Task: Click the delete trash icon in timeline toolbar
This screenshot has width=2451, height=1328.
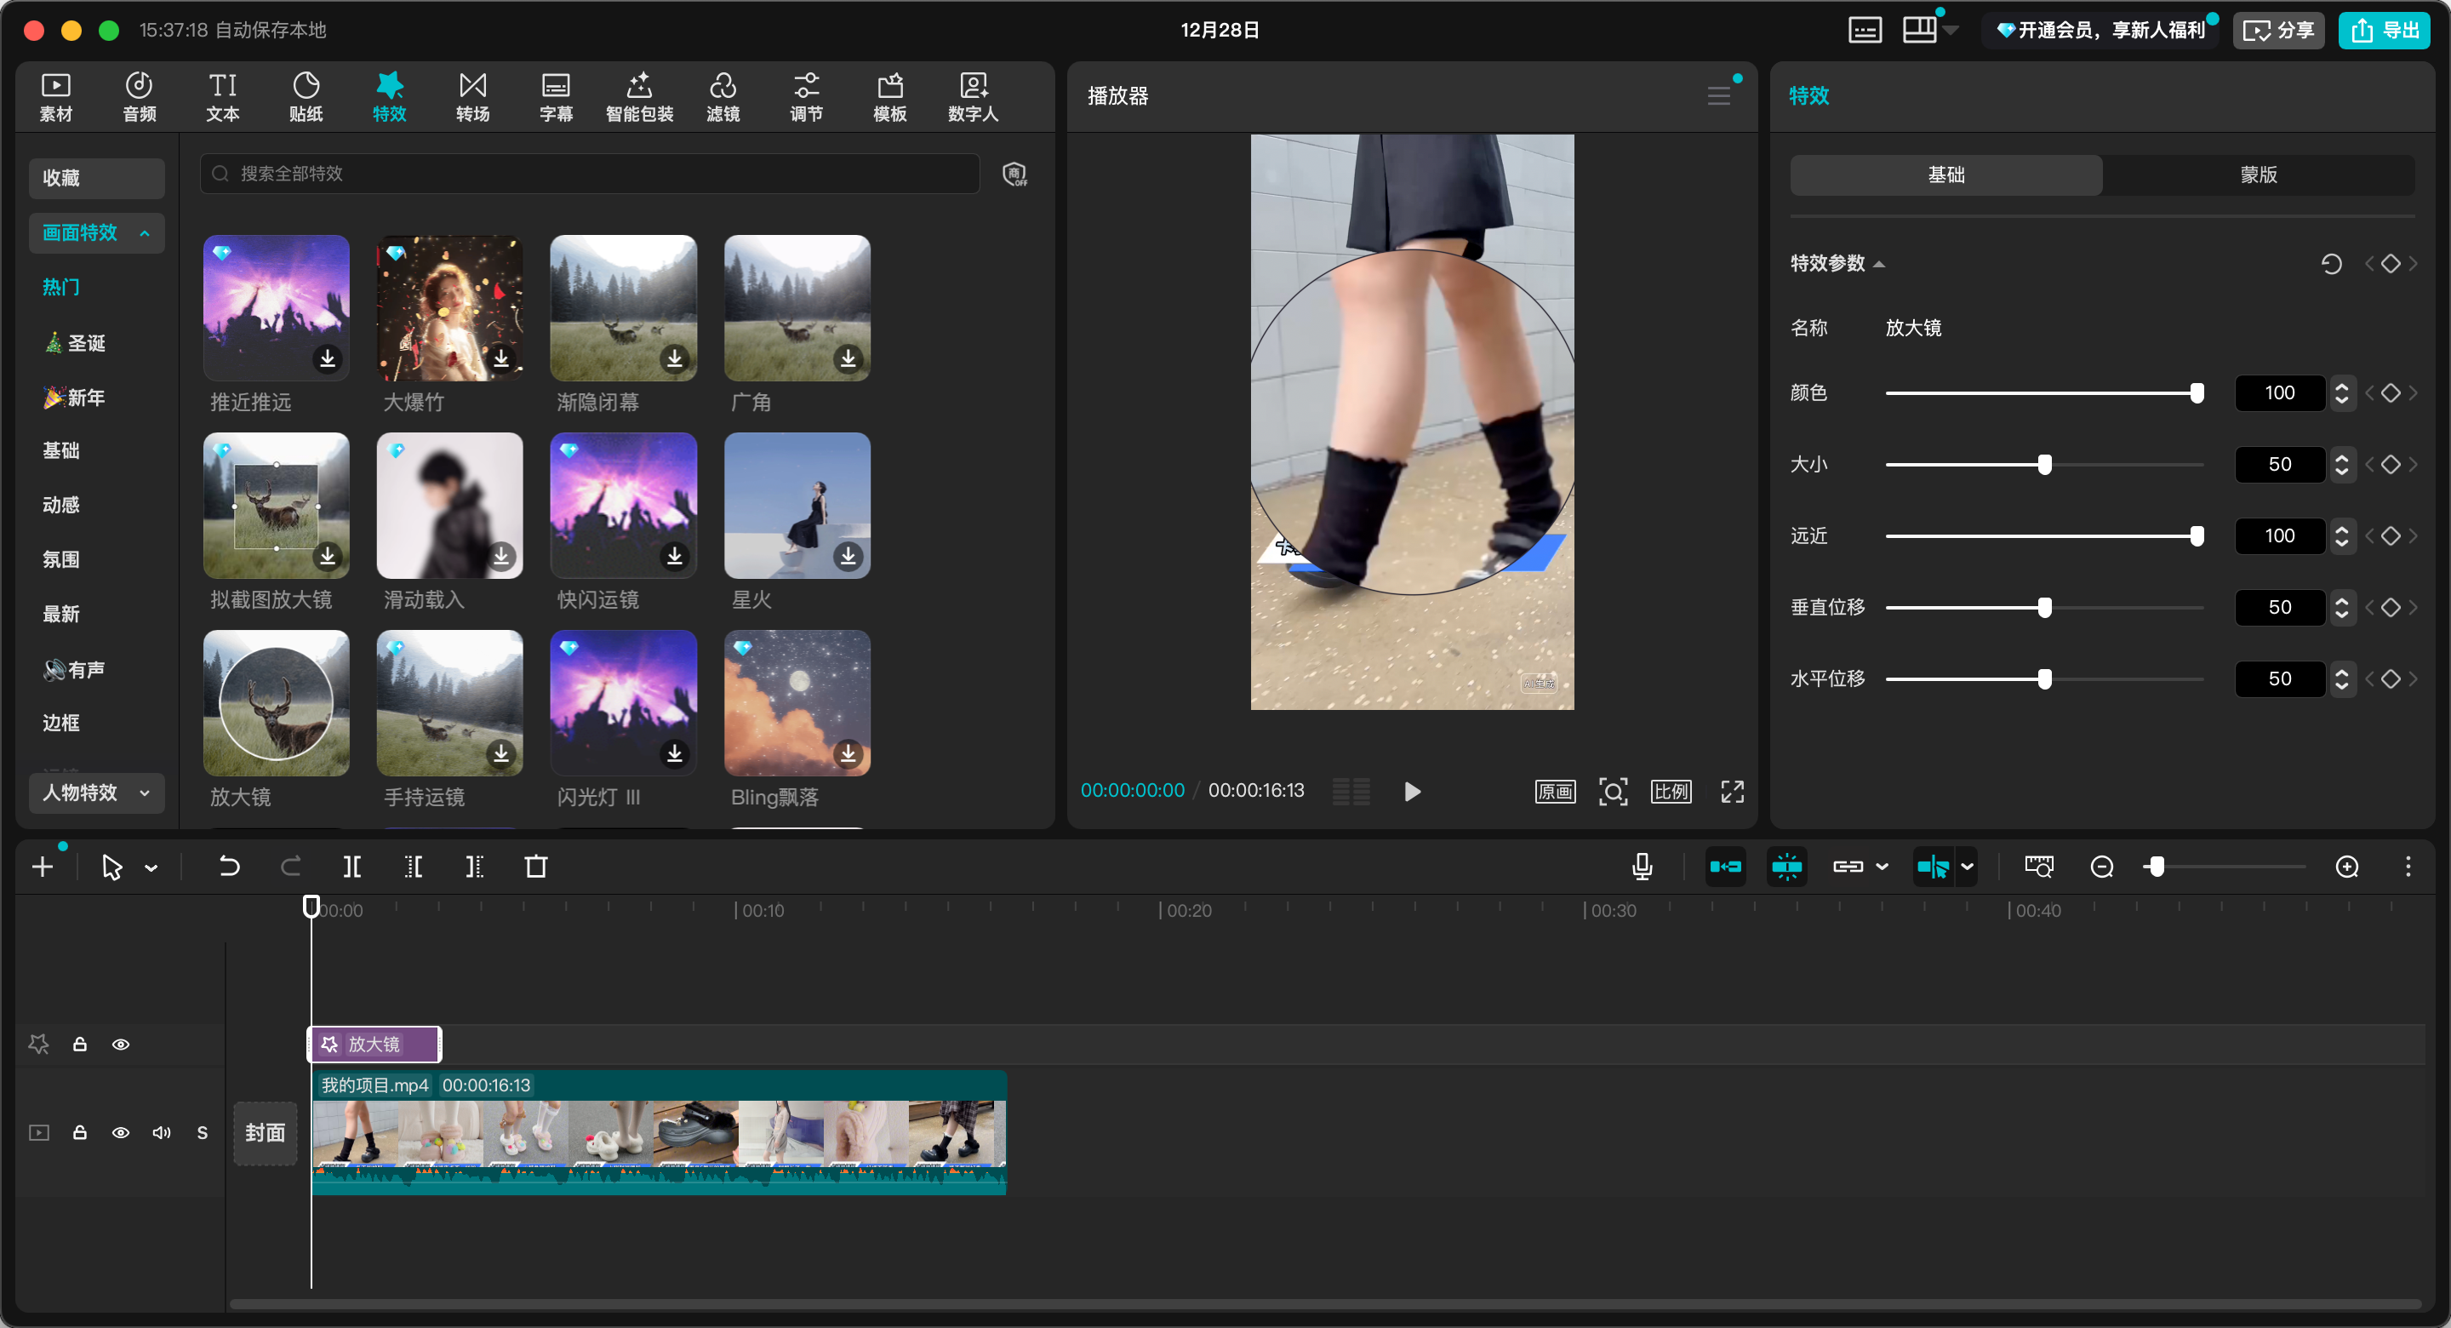Action: point(535,867)
